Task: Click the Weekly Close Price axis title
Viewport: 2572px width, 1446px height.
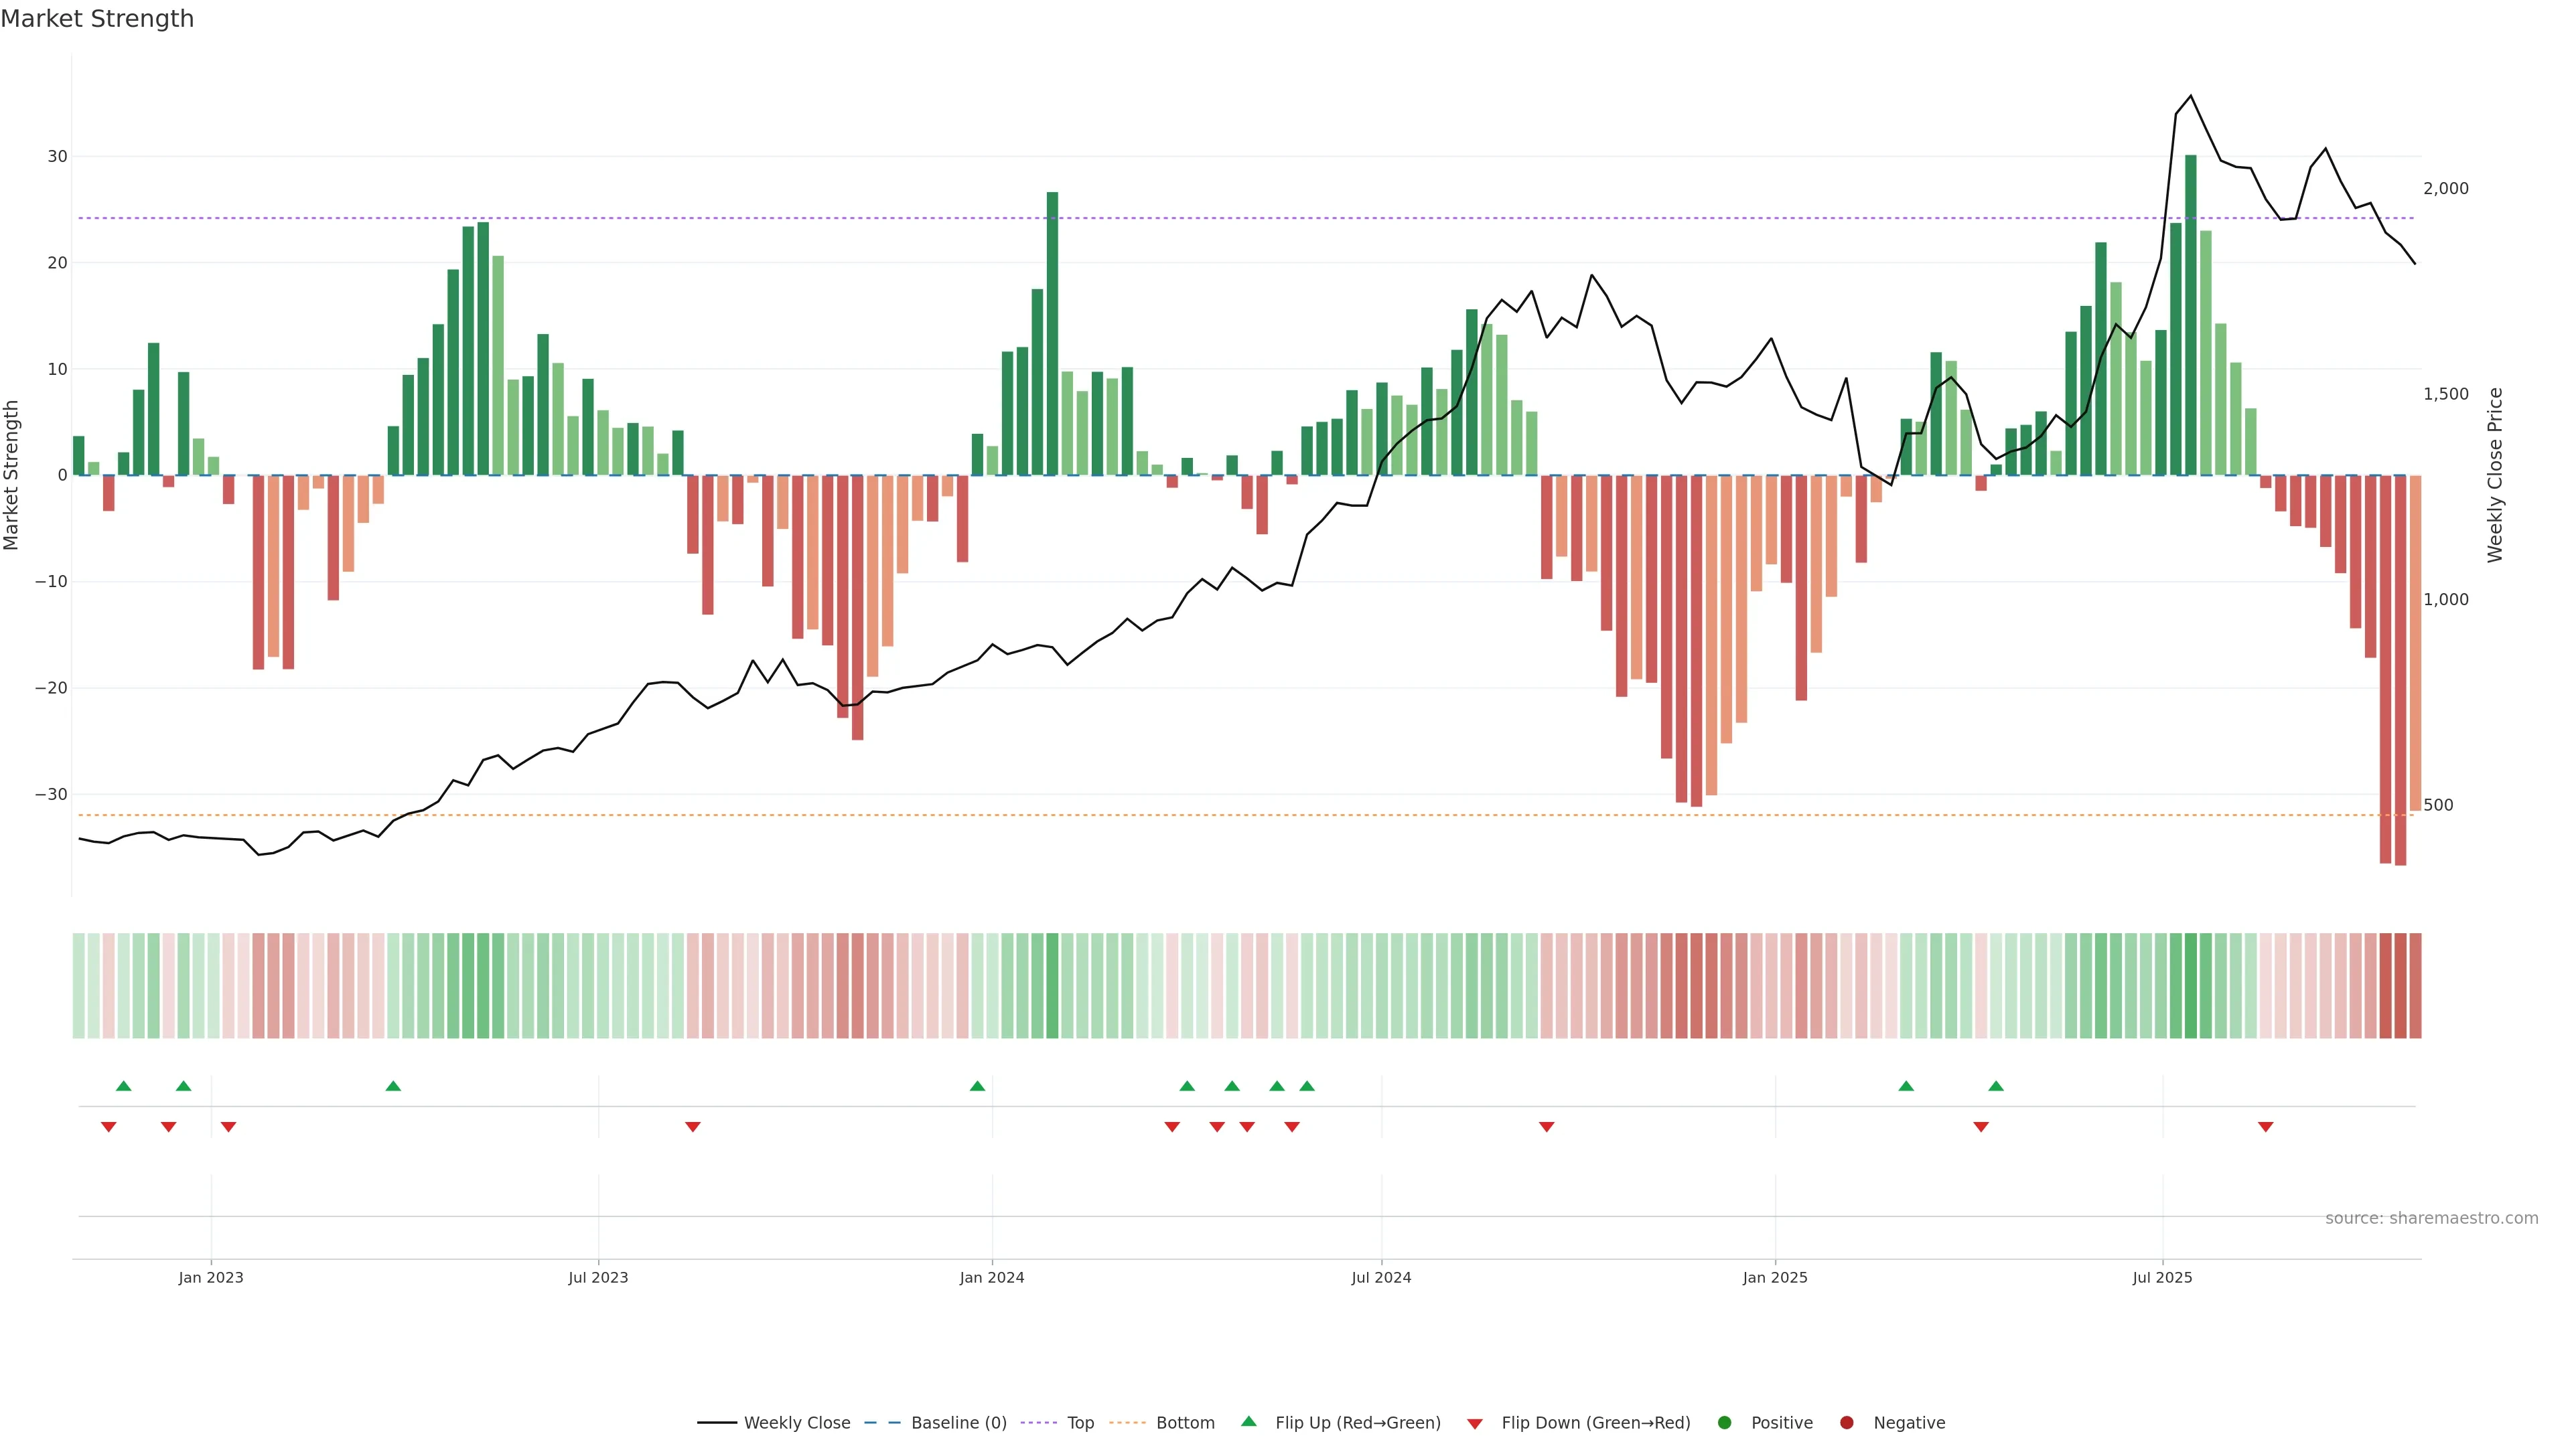Action: tap(2495, 475)
